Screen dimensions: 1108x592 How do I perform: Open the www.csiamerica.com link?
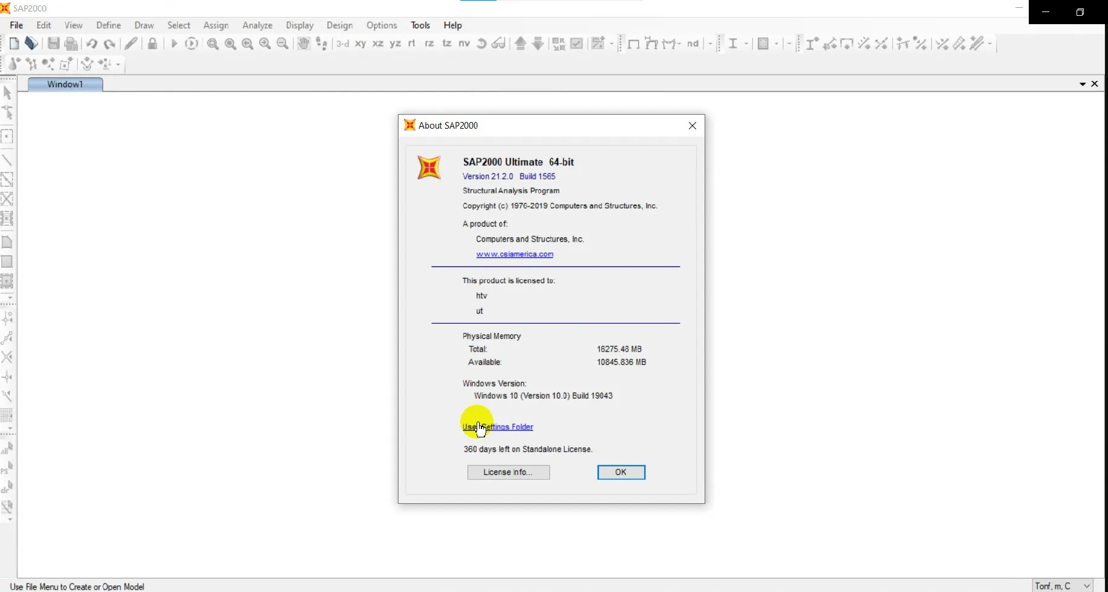coord(515,254)
